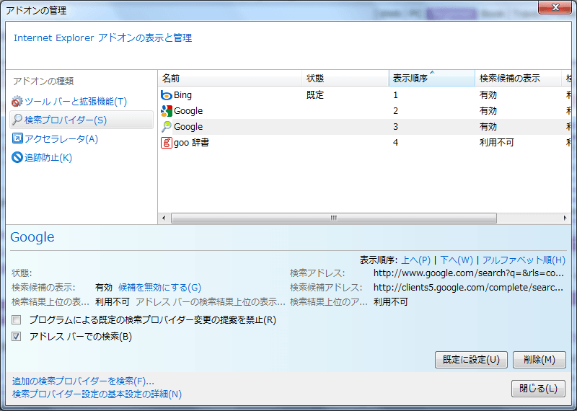The image size is (577, 411).
Task: Uncheck アドレス バーでの検索 checkbox
Action: coord(16,336)
